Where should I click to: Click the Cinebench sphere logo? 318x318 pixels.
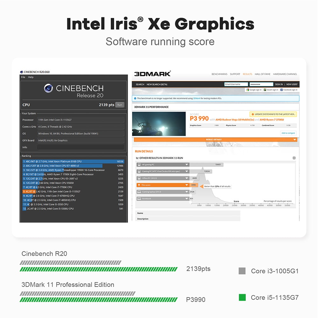pos(48,88)
